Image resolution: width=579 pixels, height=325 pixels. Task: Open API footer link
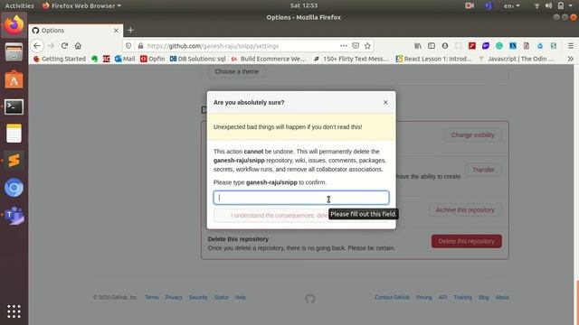click(442, 297)
